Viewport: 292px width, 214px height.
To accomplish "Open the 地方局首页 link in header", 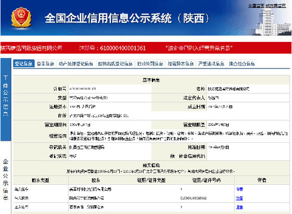I will (x=276, y=5).
